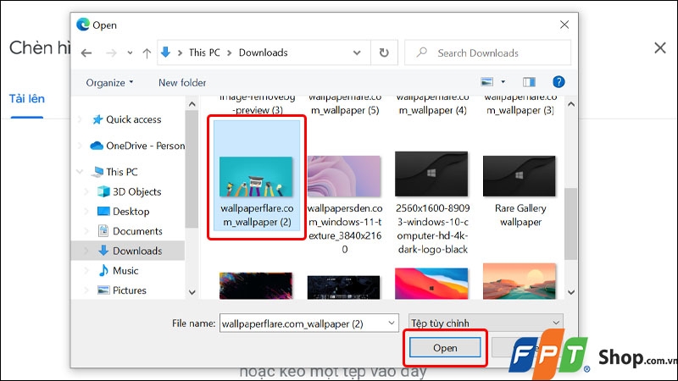Screen dimensions: 678x381
Task: Select This PC in the navigation tree
Action: pos(122,172)
